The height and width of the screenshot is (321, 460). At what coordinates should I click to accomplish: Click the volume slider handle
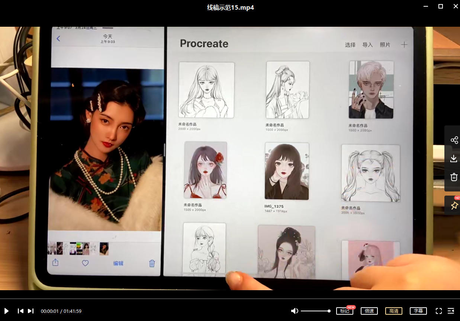pyautogui.click(x=329, y=311)
